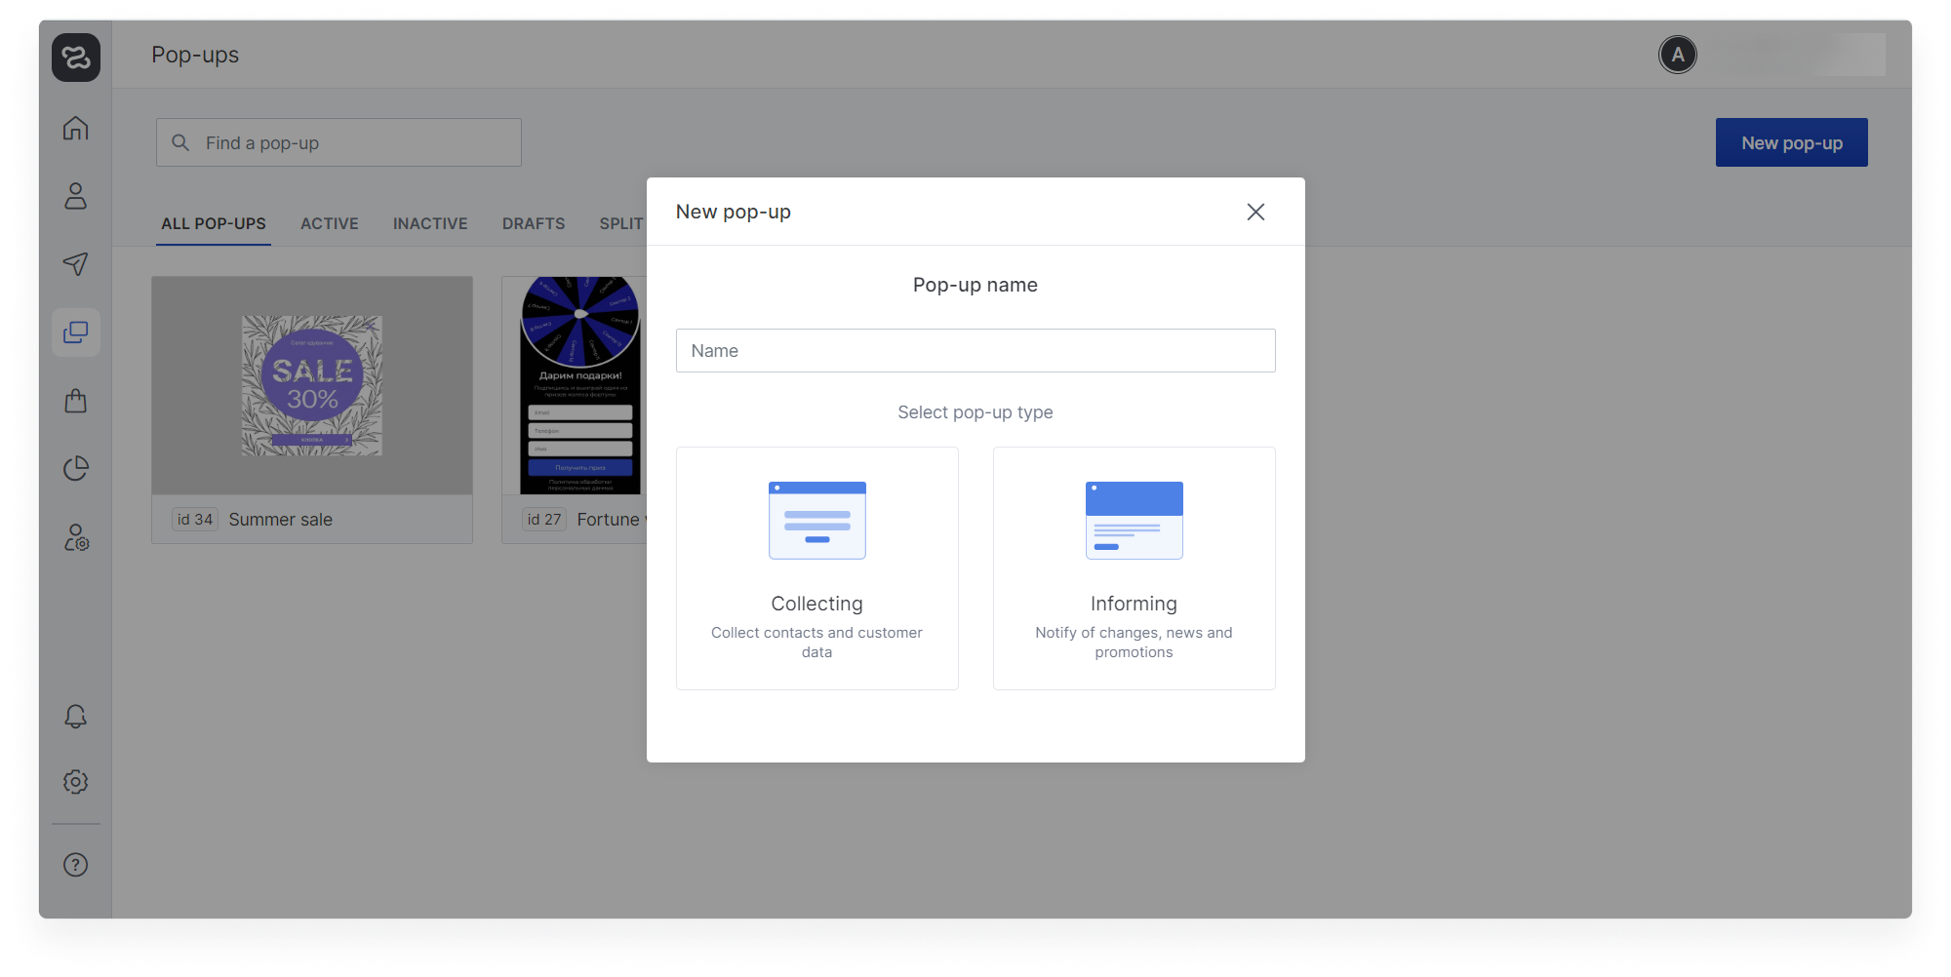Switch to the Active tab
1951x977 pixels.
[330, 223]
